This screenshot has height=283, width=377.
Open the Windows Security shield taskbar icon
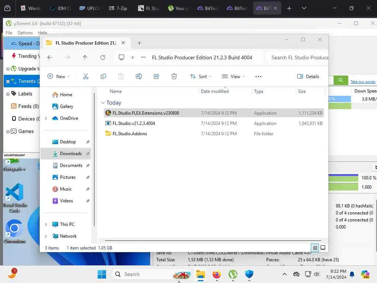click(x=249, y=274)
